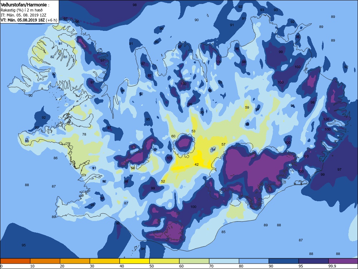This screenshot has width=358, height=269.
Task: Click the amber 20–30 legend swatch
Action: tap(75, 261)
